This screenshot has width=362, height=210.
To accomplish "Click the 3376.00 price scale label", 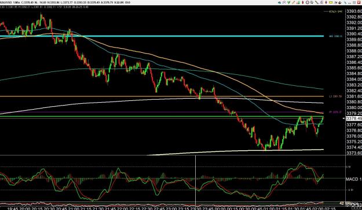I will tap(354, 136).
